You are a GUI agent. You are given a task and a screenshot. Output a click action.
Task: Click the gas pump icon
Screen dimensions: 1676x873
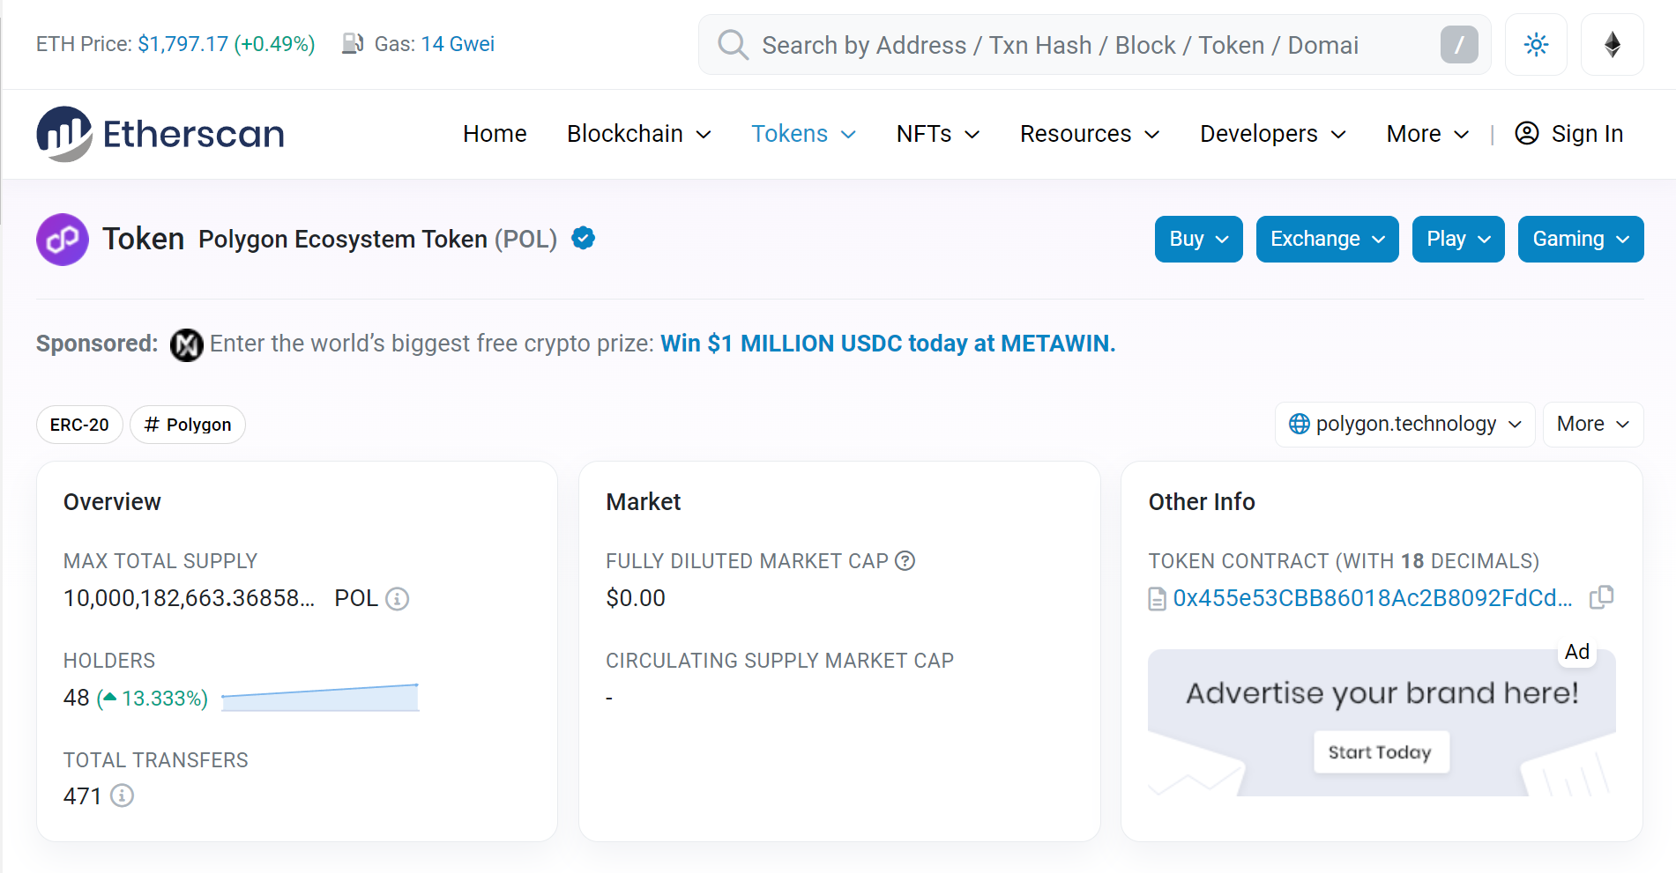coord(353,43)
